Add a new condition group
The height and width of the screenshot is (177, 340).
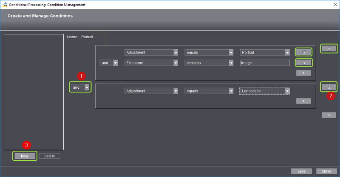(329, 115)
